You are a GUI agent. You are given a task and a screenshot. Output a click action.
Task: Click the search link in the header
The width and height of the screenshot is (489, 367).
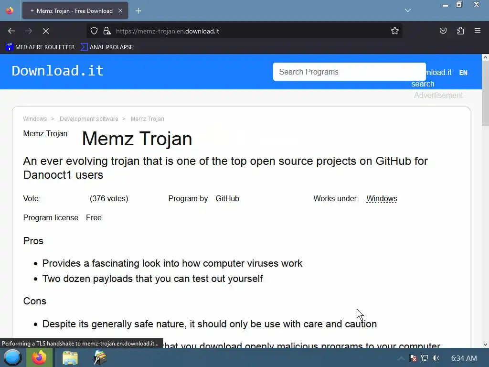click(423, 84)
